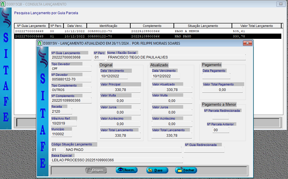
Task: Click the Nº Guia Lançamento column header
Action: coord(32,26)
